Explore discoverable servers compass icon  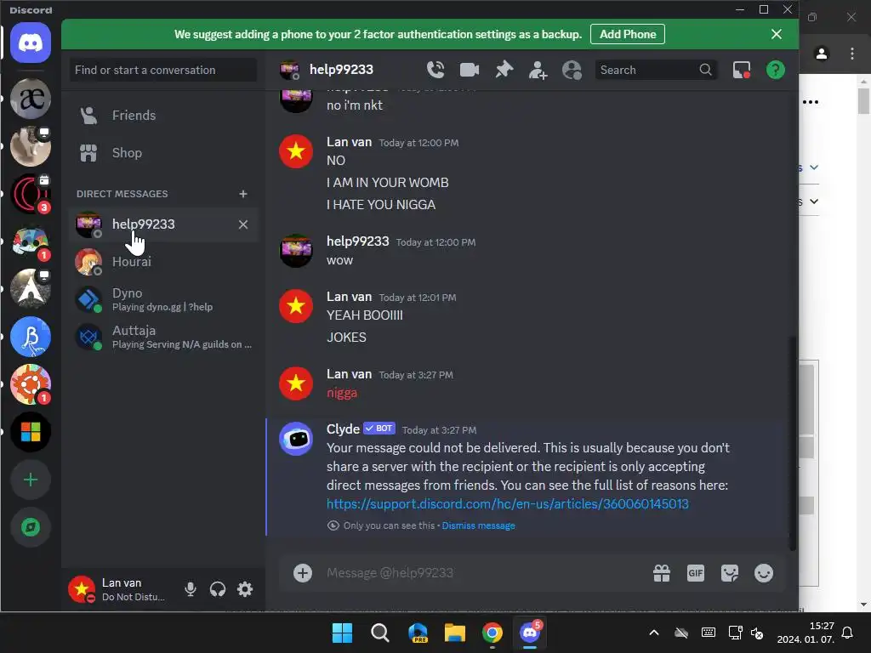31,527
